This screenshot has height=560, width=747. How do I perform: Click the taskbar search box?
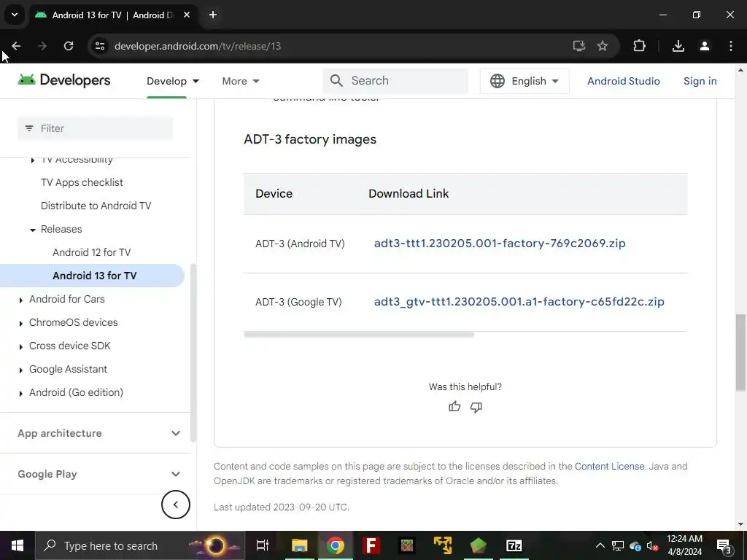(x=140, y=545)
